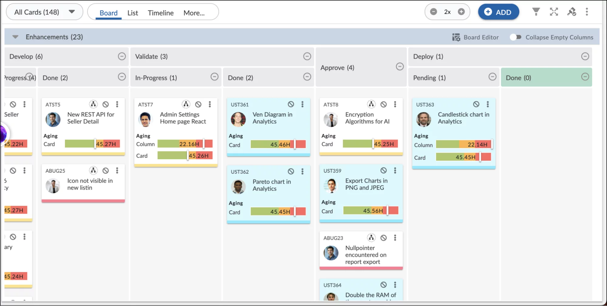
Task: Enable the Collapse Empty Columns toggle
Action: pos(515,37)
